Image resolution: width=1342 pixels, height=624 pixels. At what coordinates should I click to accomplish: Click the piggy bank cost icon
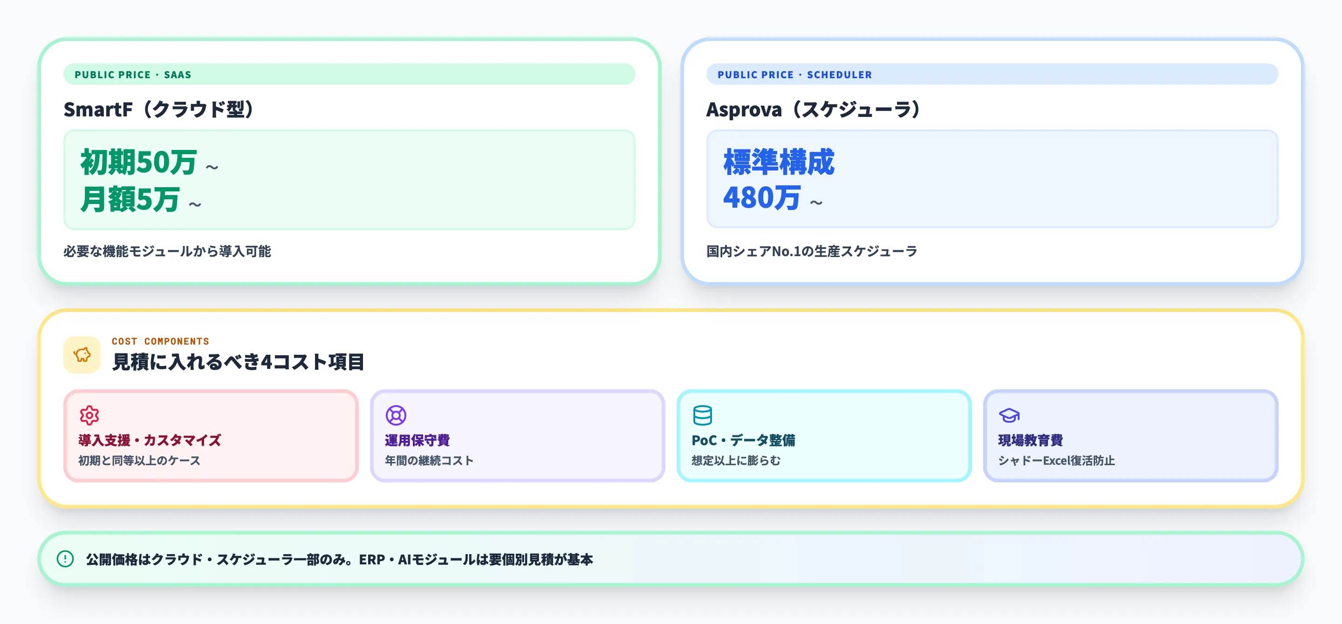tap(82, 355)
